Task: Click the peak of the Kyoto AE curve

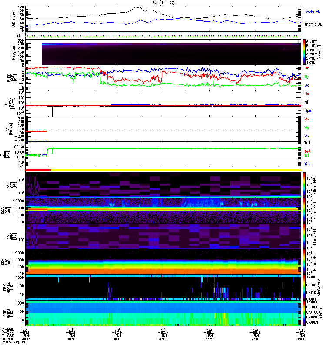Action: coord(137,7)
